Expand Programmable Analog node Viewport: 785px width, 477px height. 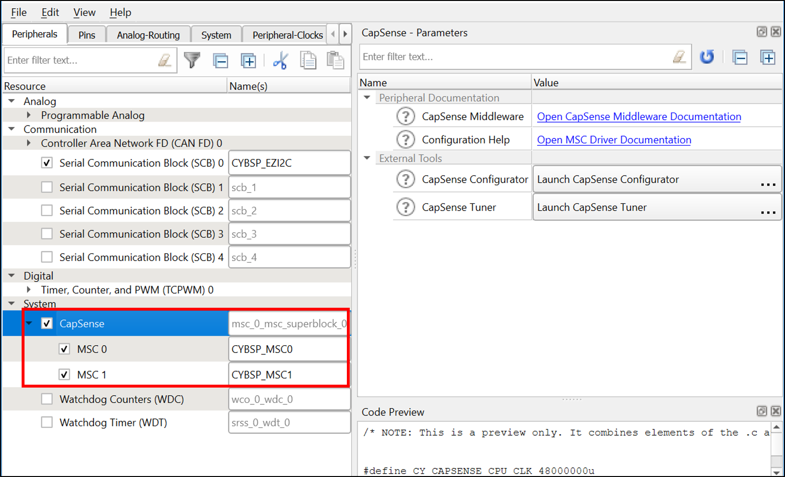29,115
